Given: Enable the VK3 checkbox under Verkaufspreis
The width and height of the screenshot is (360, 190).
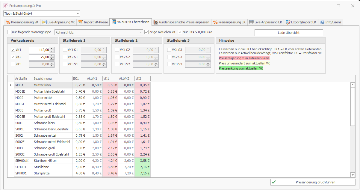Looking at the screenshot, I should click(13, 64).
